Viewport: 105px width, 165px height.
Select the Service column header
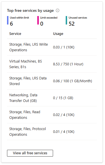tap(15, 34)
